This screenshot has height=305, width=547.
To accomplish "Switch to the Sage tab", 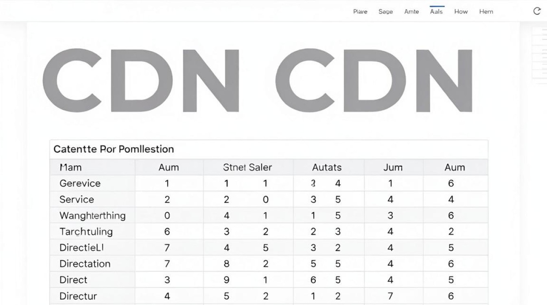I will point(385,12).
